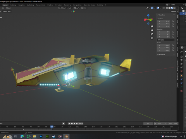Select wireframe viewport shading icon
The height and width of the screenshot is (139, 186).
tap(167, 8)
